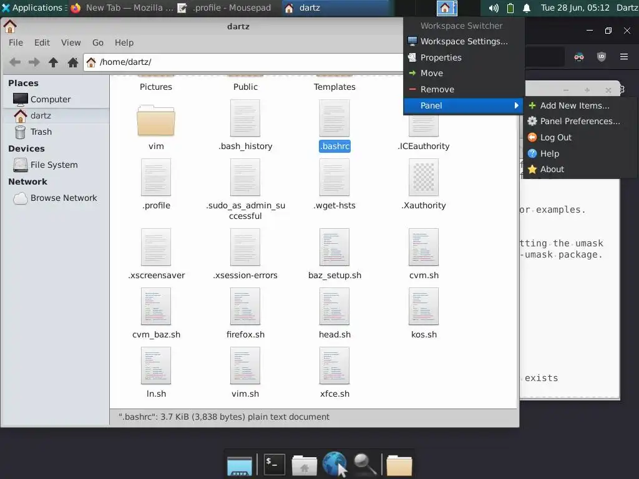Image resolution: width=639 pixels, height=479 pixels.
Task: Open the vim folder
Action: tap(156, 121)
